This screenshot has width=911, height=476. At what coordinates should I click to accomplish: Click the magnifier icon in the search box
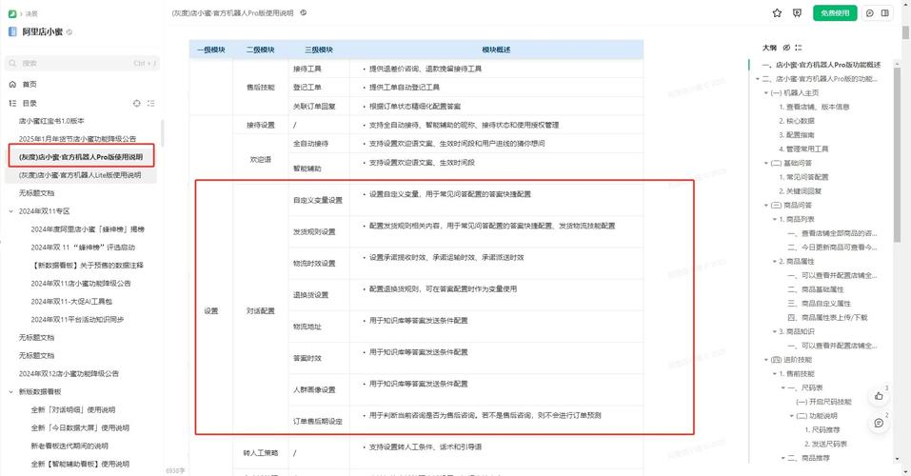tap(12, 63)
